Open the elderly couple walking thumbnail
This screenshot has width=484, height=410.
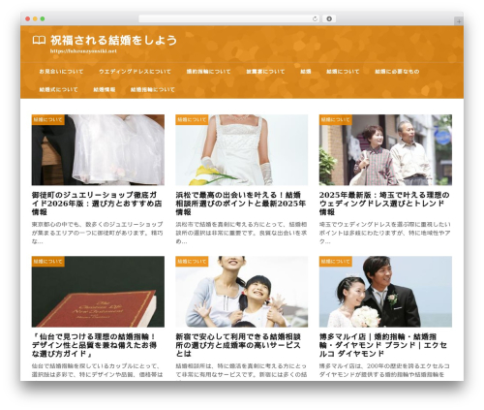click(x=385, y=150)
